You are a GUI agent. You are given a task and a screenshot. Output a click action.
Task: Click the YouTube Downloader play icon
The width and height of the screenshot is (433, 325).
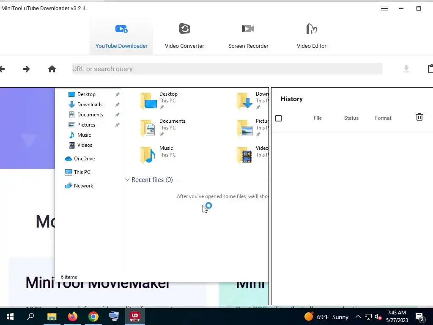[x=121, y=29]
